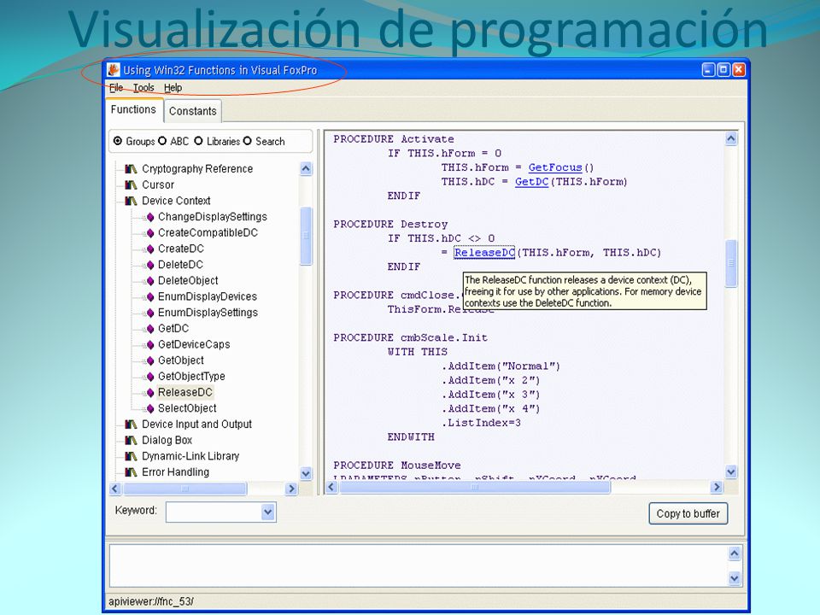
Task: Click bottom text box scroll up arrow
Action: 735,553
